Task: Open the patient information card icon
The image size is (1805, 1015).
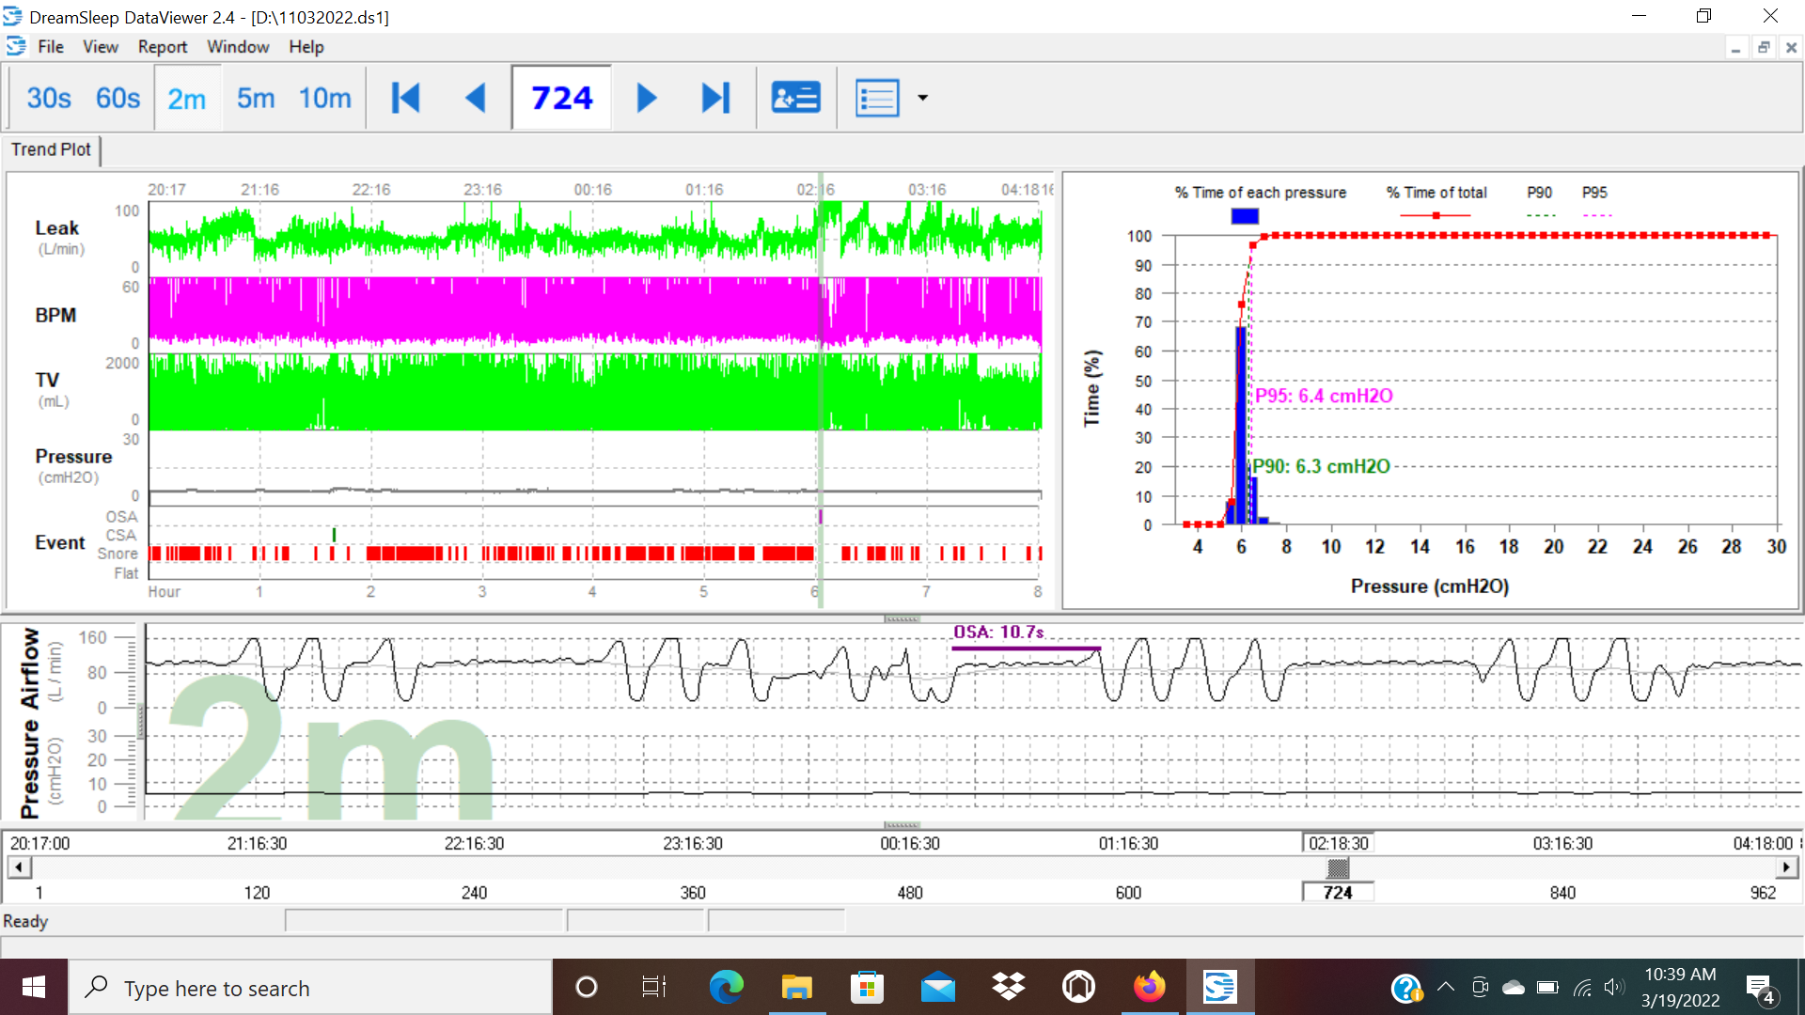Action: (x=795, y=98)
